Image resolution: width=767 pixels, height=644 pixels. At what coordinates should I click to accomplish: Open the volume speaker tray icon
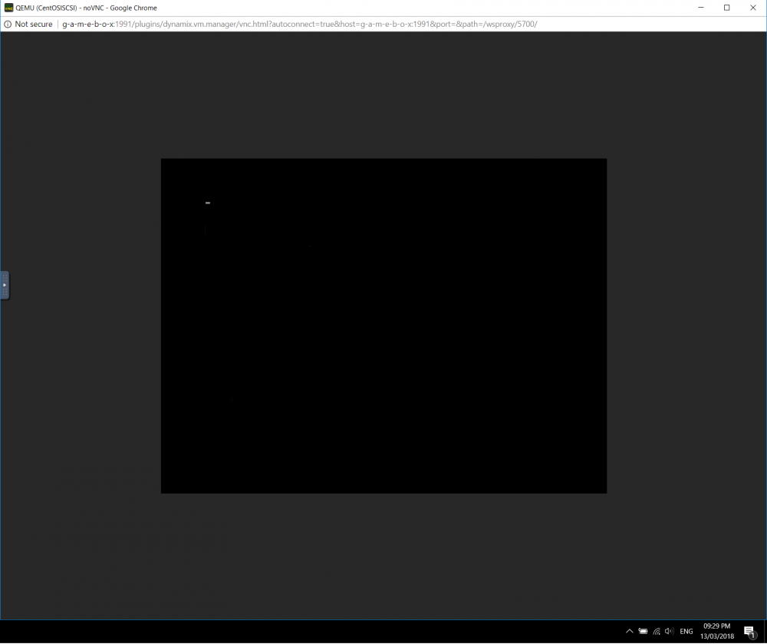[x=669, y=631]
